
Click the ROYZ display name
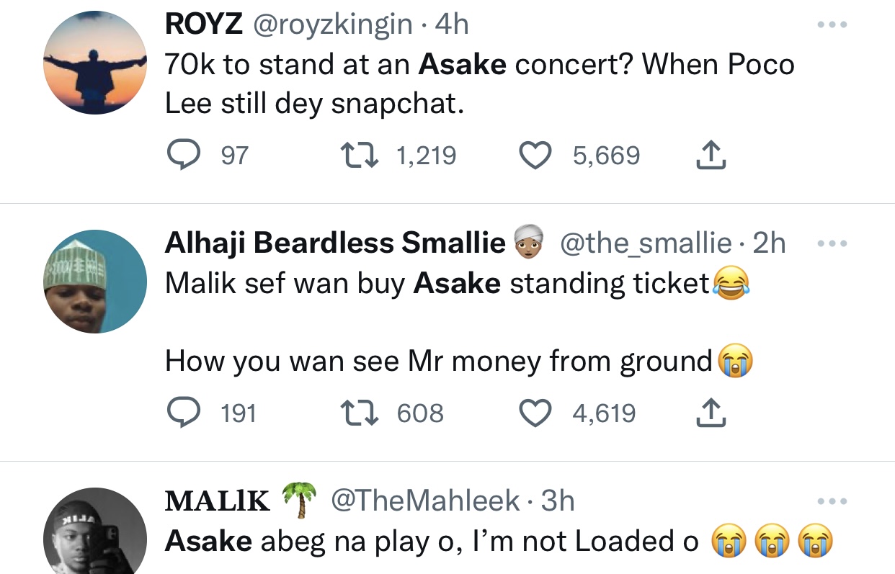(x=203, y=25)
